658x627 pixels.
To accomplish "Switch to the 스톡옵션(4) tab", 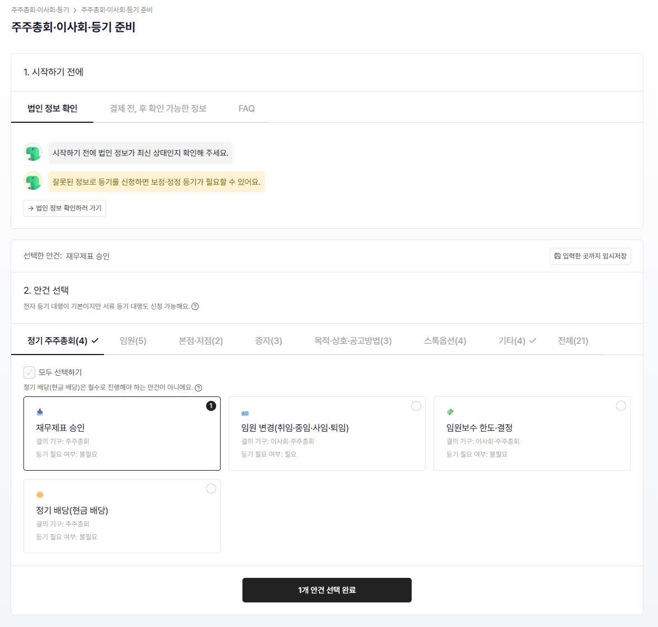I will point(445,341).
